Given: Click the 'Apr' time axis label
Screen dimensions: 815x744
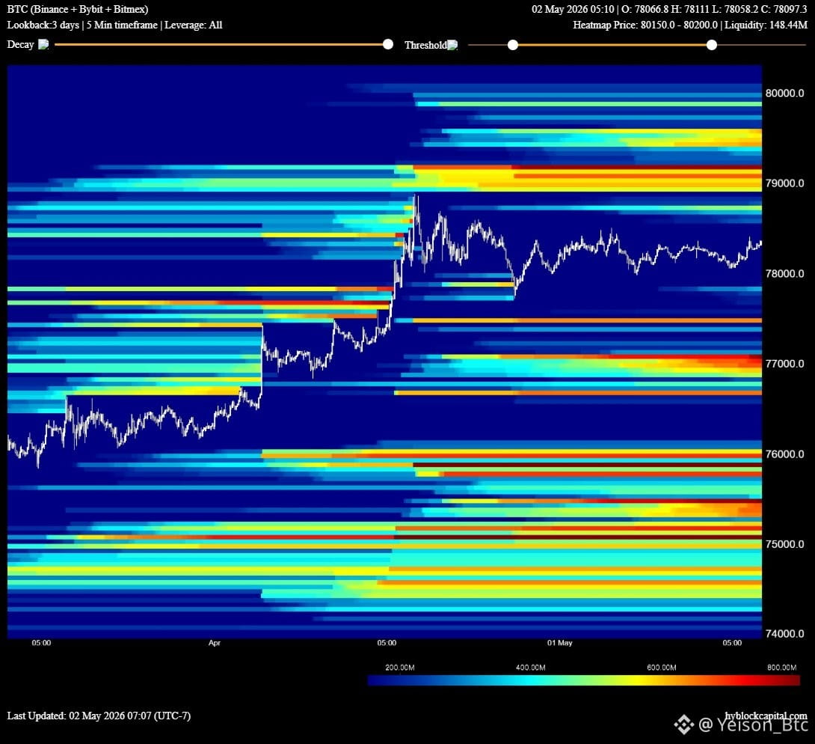Looking at the screenshot, I should [x=214, y=643].
